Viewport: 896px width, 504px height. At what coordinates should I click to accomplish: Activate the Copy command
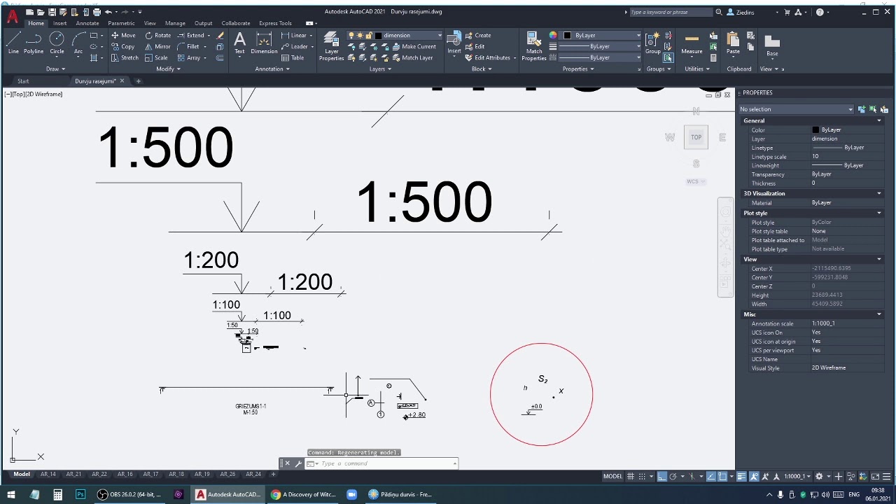[x=122, y=46]
